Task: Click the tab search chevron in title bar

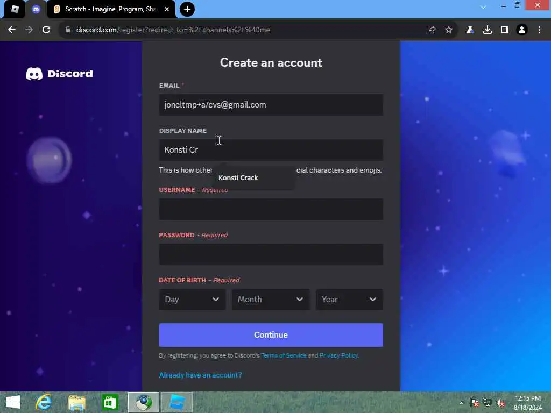Action: point(483,6)
